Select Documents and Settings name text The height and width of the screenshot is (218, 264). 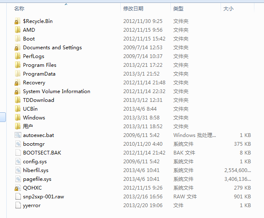pyautogui.click(x=52, y=48)
